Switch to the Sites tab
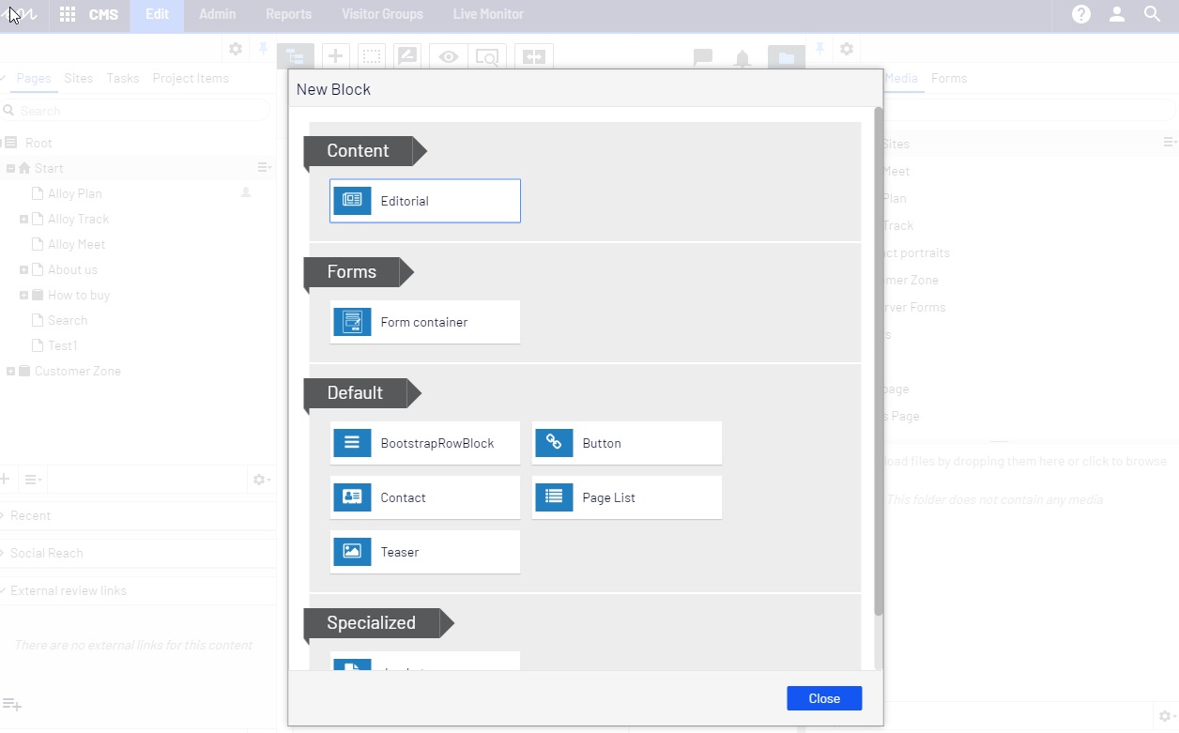Image resolution: width=1179 pixels, height=733 pixels. (79, 78)
